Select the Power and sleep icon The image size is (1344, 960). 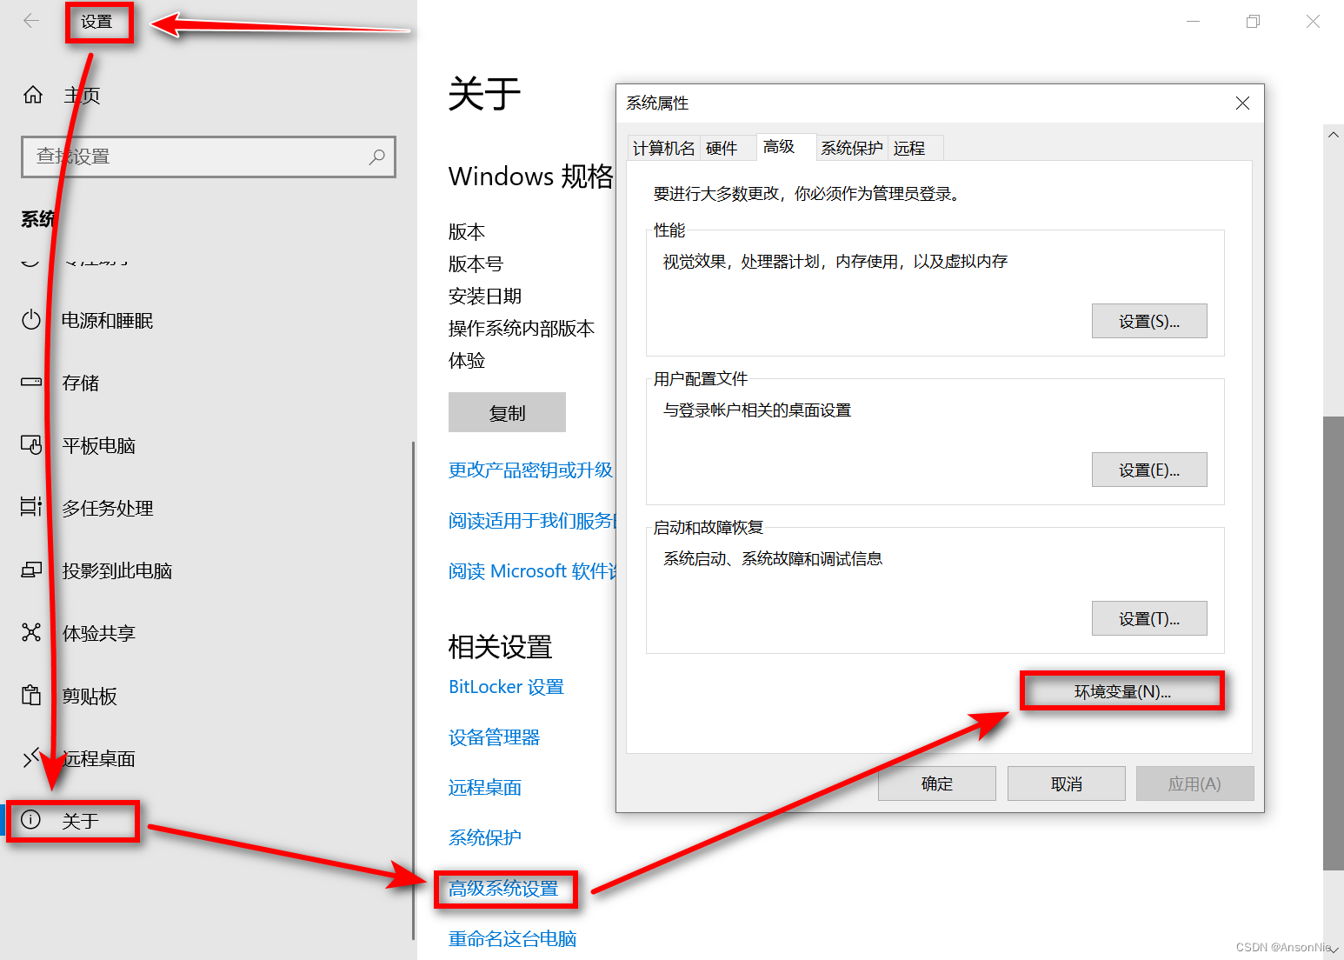pyautogui.click(x=31, y=320)
